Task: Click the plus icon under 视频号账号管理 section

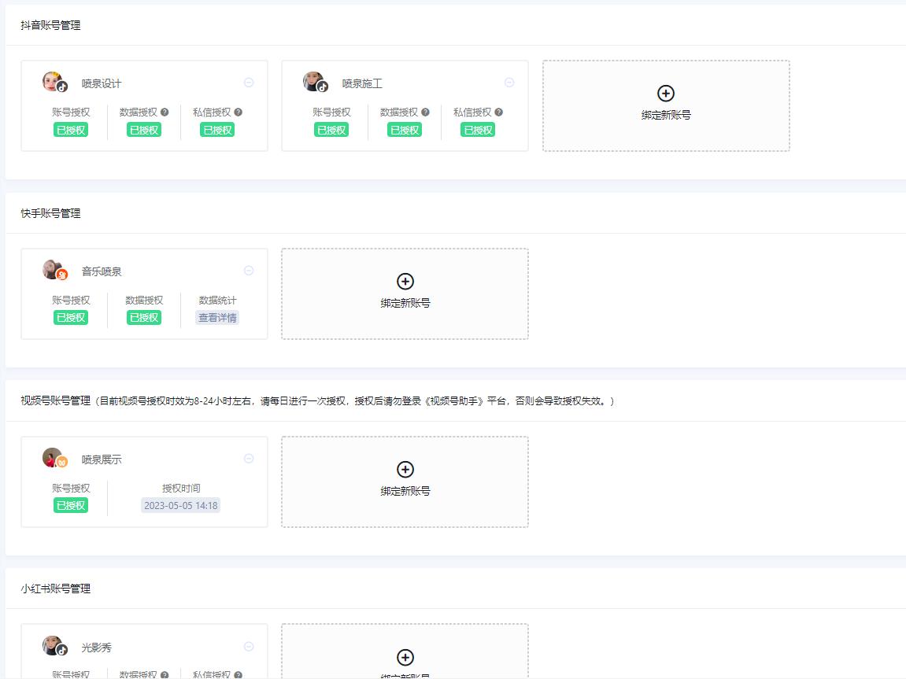Action: pos(405,469)
